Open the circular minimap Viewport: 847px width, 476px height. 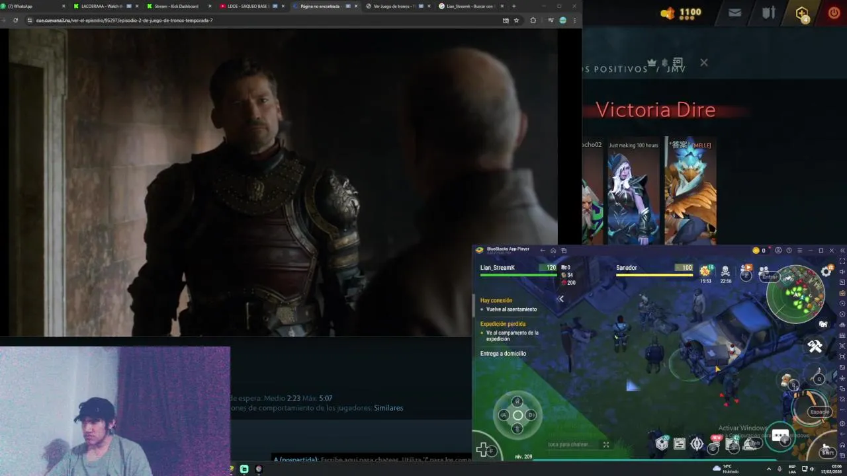point(795,294)
